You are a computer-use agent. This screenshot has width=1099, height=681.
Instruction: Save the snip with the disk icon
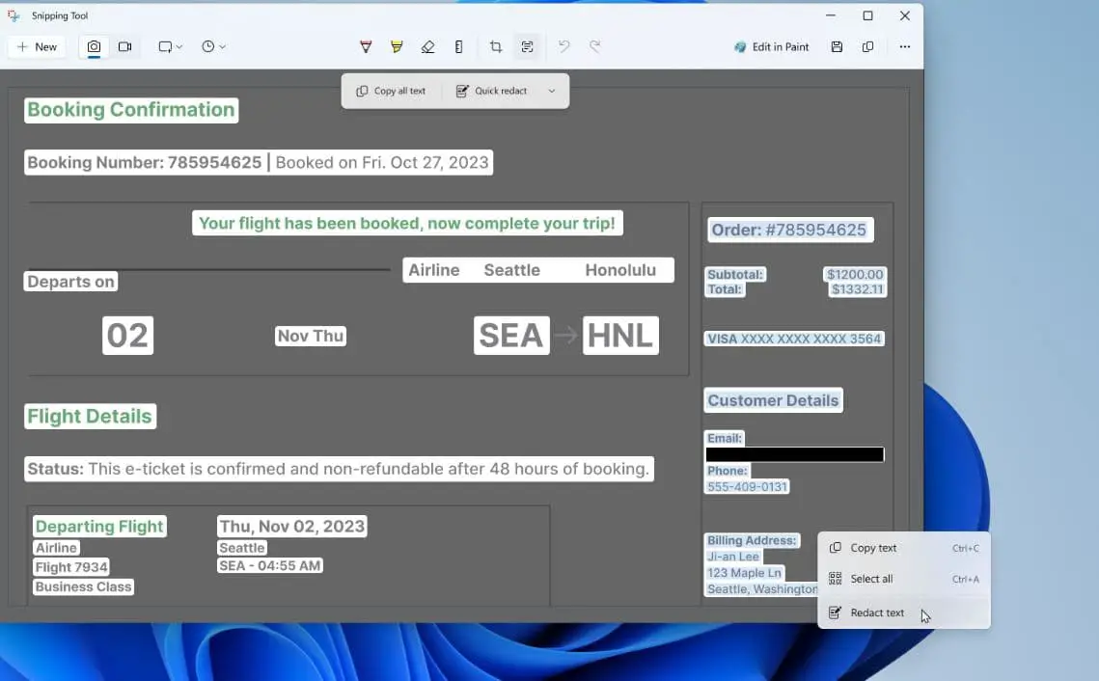point(837,47)
